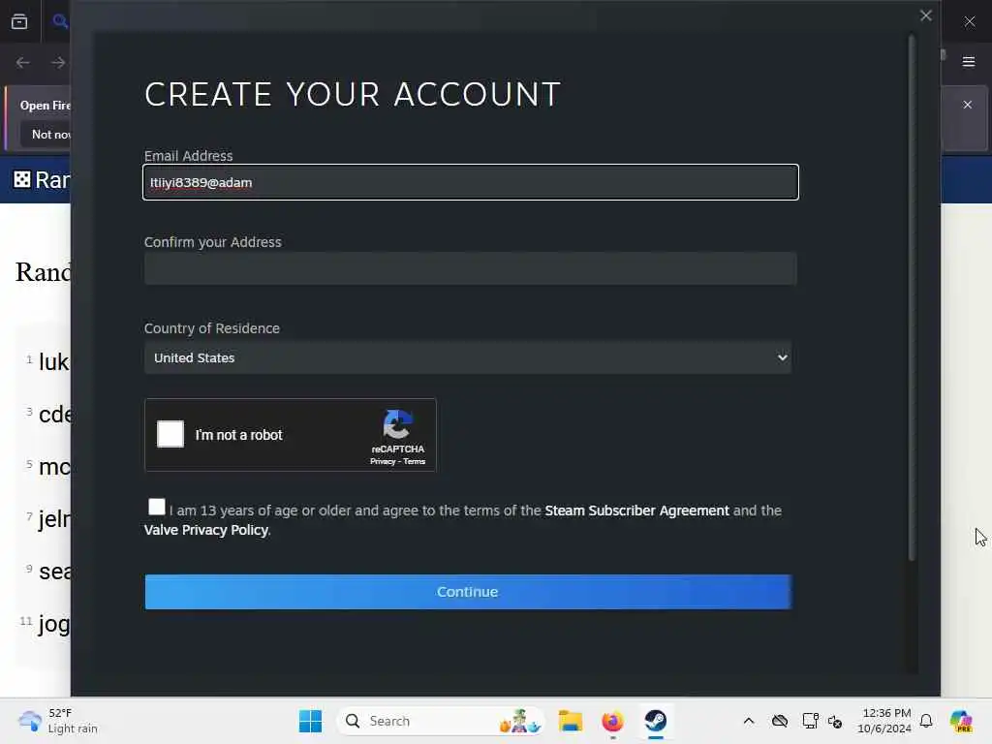This screenshot has height=744, width=992.
Task: Click the reCAPTCHA logo icon
Action: pos(397,424)
